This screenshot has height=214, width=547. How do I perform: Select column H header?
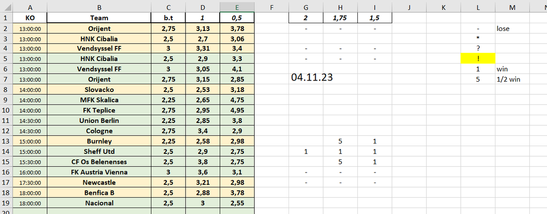tap(340, 7)
